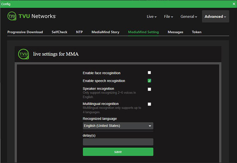Screen dimensions: 237x163
Task: Open the Messages tab
Action: (175, 32)
